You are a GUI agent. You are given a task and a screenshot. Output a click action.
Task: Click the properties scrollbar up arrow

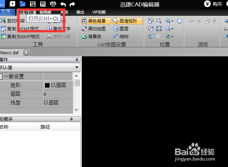(76, 76)
